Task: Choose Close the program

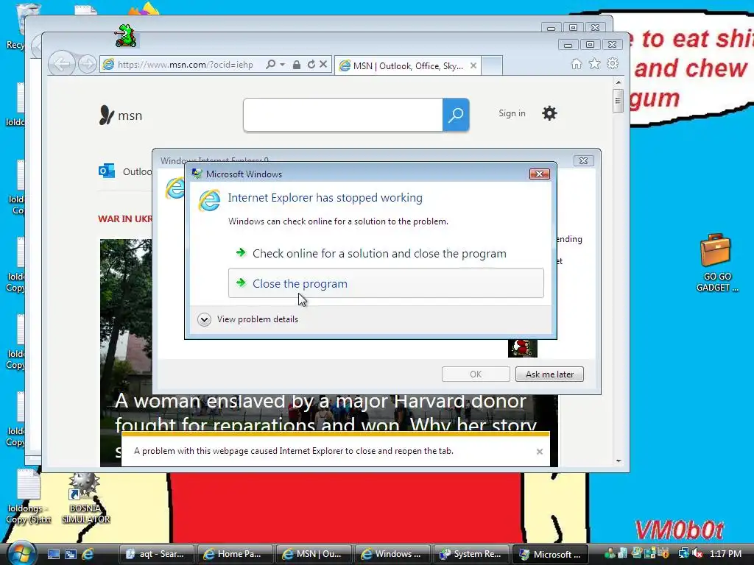Action: pyautogui.click(x=386, y=283)
